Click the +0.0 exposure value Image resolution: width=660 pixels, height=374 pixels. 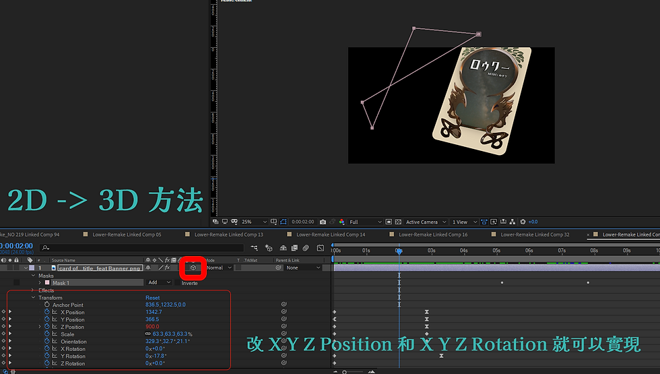[533, 222]
